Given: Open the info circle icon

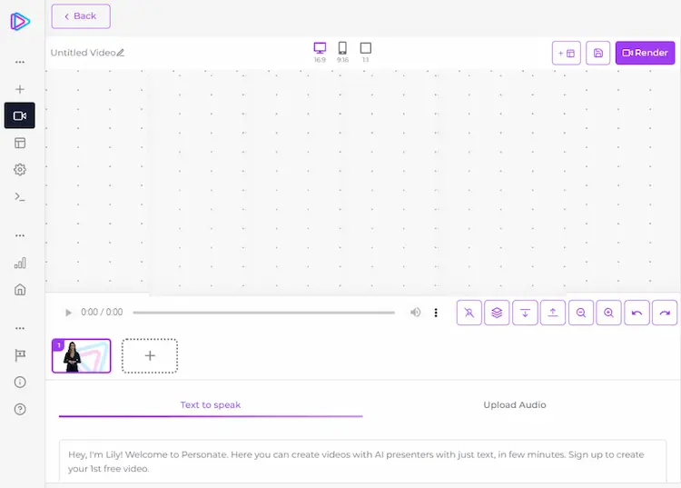Looking at the screenshot, I should tap(20, 382).
